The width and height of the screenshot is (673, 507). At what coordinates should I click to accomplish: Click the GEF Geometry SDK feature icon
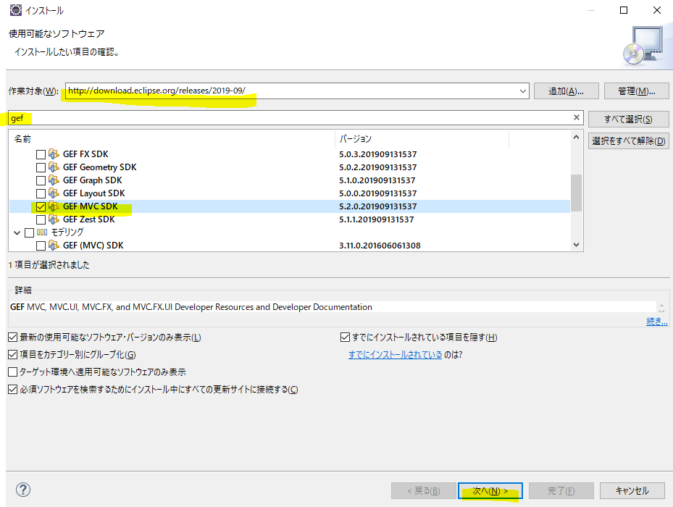(x=54, y=167)
